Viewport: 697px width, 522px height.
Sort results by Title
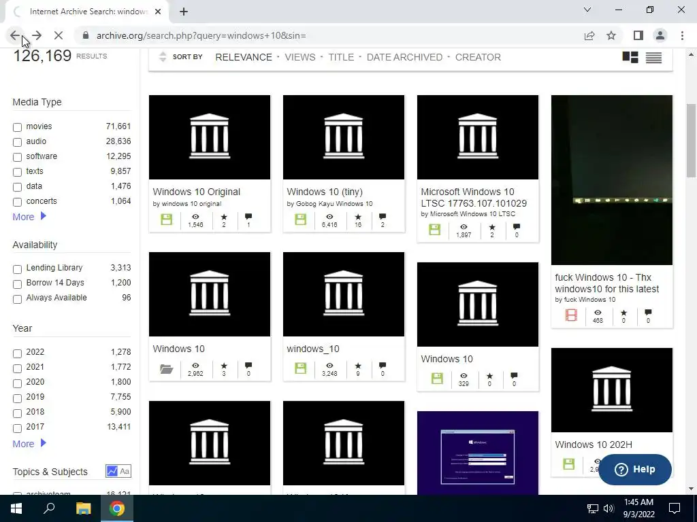341,57
